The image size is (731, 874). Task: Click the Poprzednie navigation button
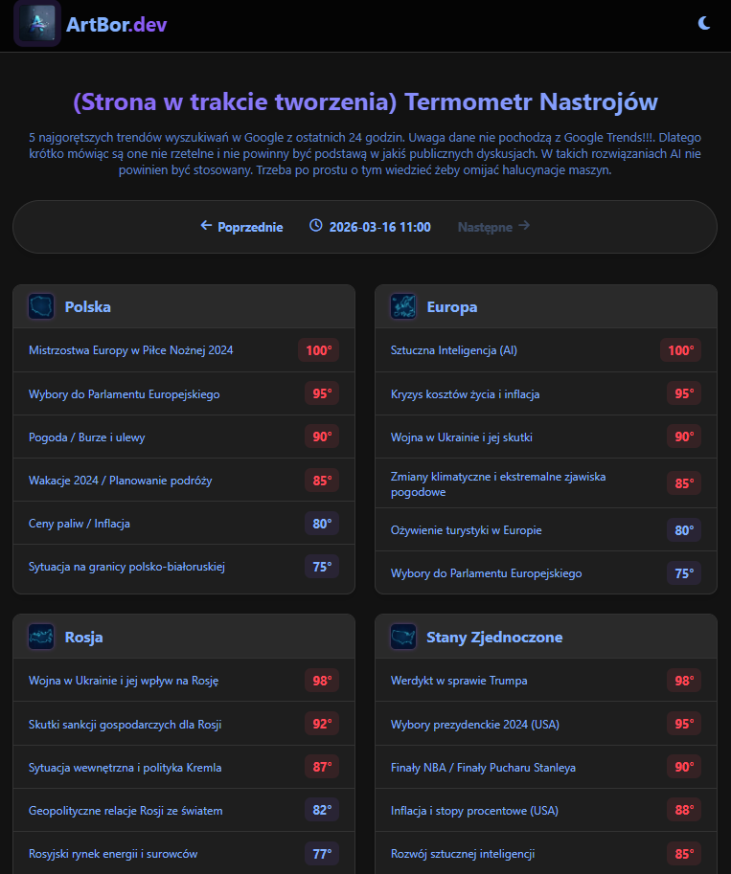click(241, 226)
